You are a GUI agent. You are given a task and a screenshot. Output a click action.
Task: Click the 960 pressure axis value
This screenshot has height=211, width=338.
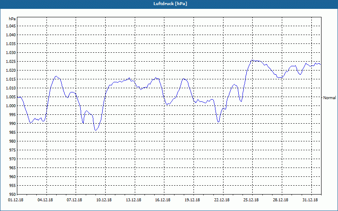[x=13, y=177]
